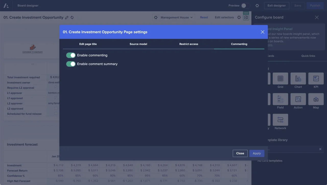Close the Page settings dialog with the X
This screenshot has height=185, width=327.
(x=262, y=32)
